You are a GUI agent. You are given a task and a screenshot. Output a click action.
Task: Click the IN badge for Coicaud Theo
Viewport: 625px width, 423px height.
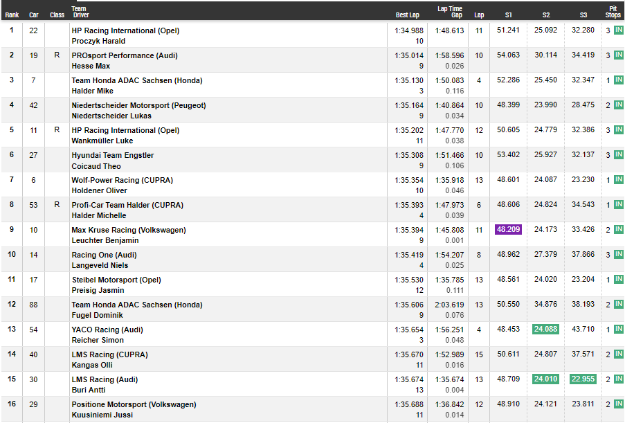click(619, 154)
